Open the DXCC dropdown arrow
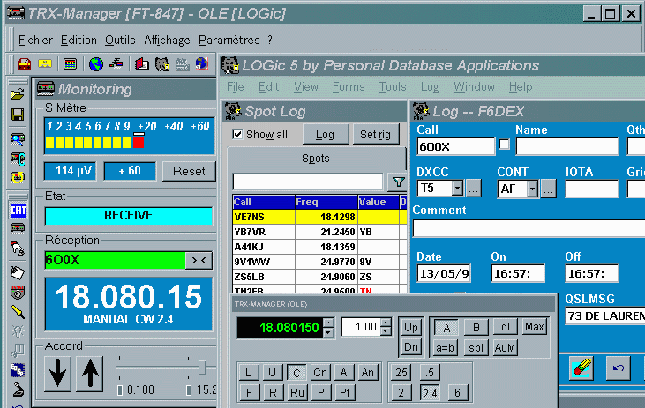645x408 pixels. (457, 189)
